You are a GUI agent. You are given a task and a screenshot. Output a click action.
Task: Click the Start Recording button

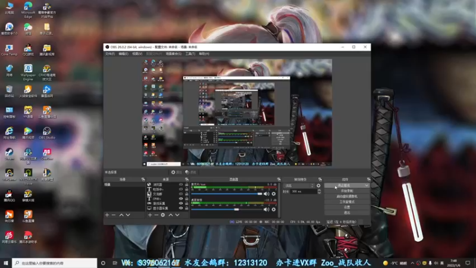point(347,191)
